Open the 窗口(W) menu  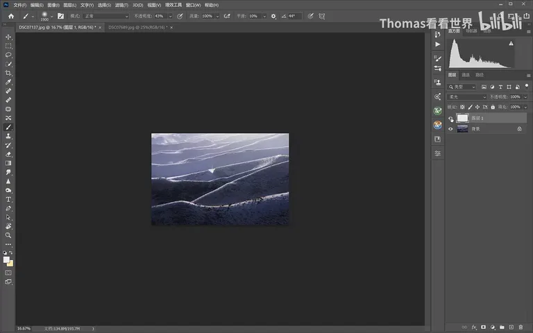tap(193, 5)
